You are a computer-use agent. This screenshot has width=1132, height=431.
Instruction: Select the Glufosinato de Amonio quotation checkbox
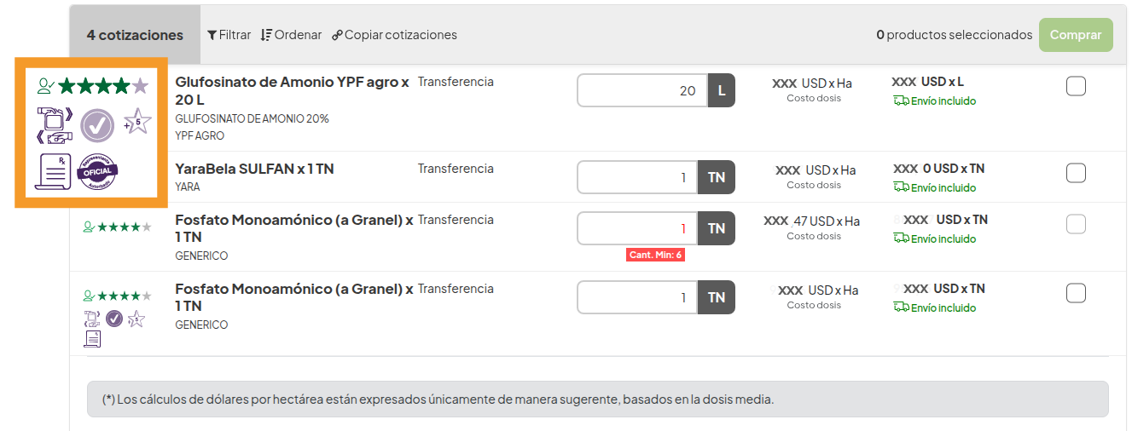tap(1076, 86)
